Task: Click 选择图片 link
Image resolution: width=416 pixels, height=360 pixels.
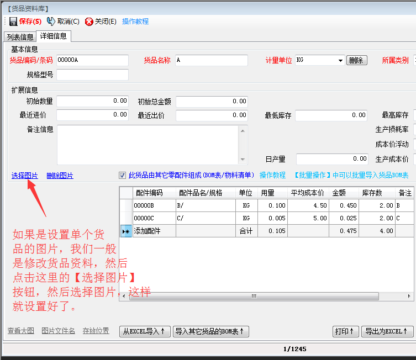Action: point(25,176)
